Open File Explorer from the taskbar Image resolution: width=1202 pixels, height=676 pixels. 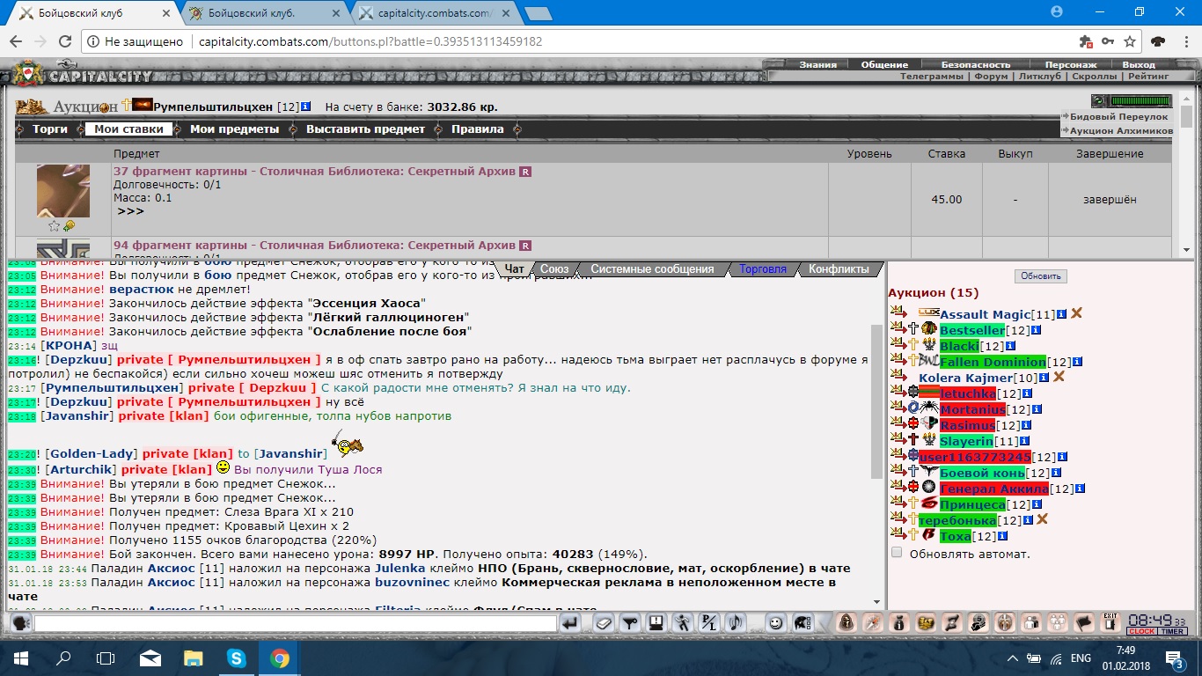click(x=193, y=658)
